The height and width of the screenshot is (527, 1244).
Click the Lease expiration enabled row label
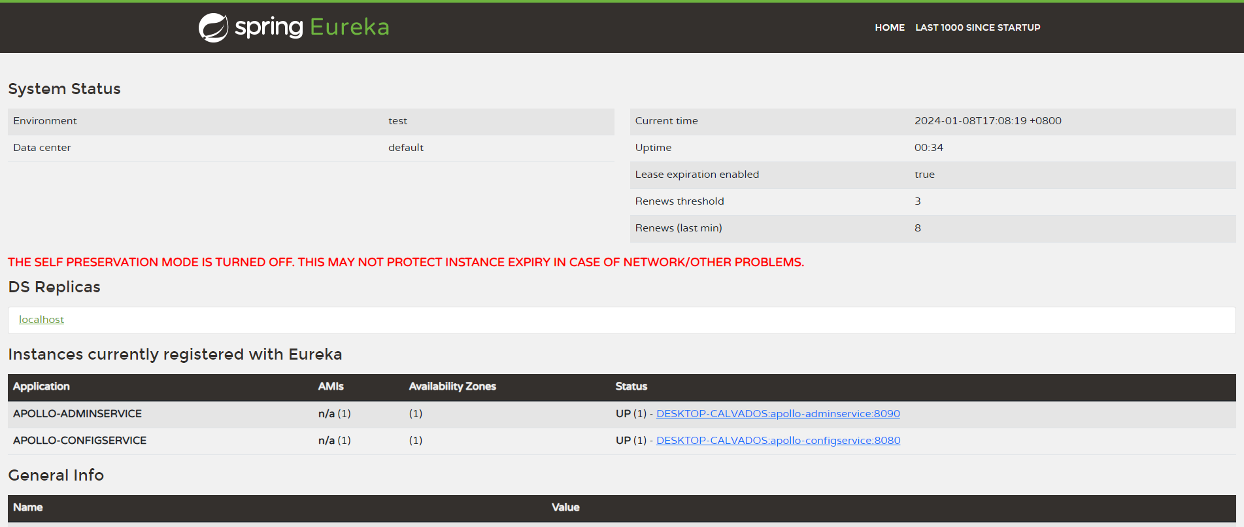tap(697, 175)
